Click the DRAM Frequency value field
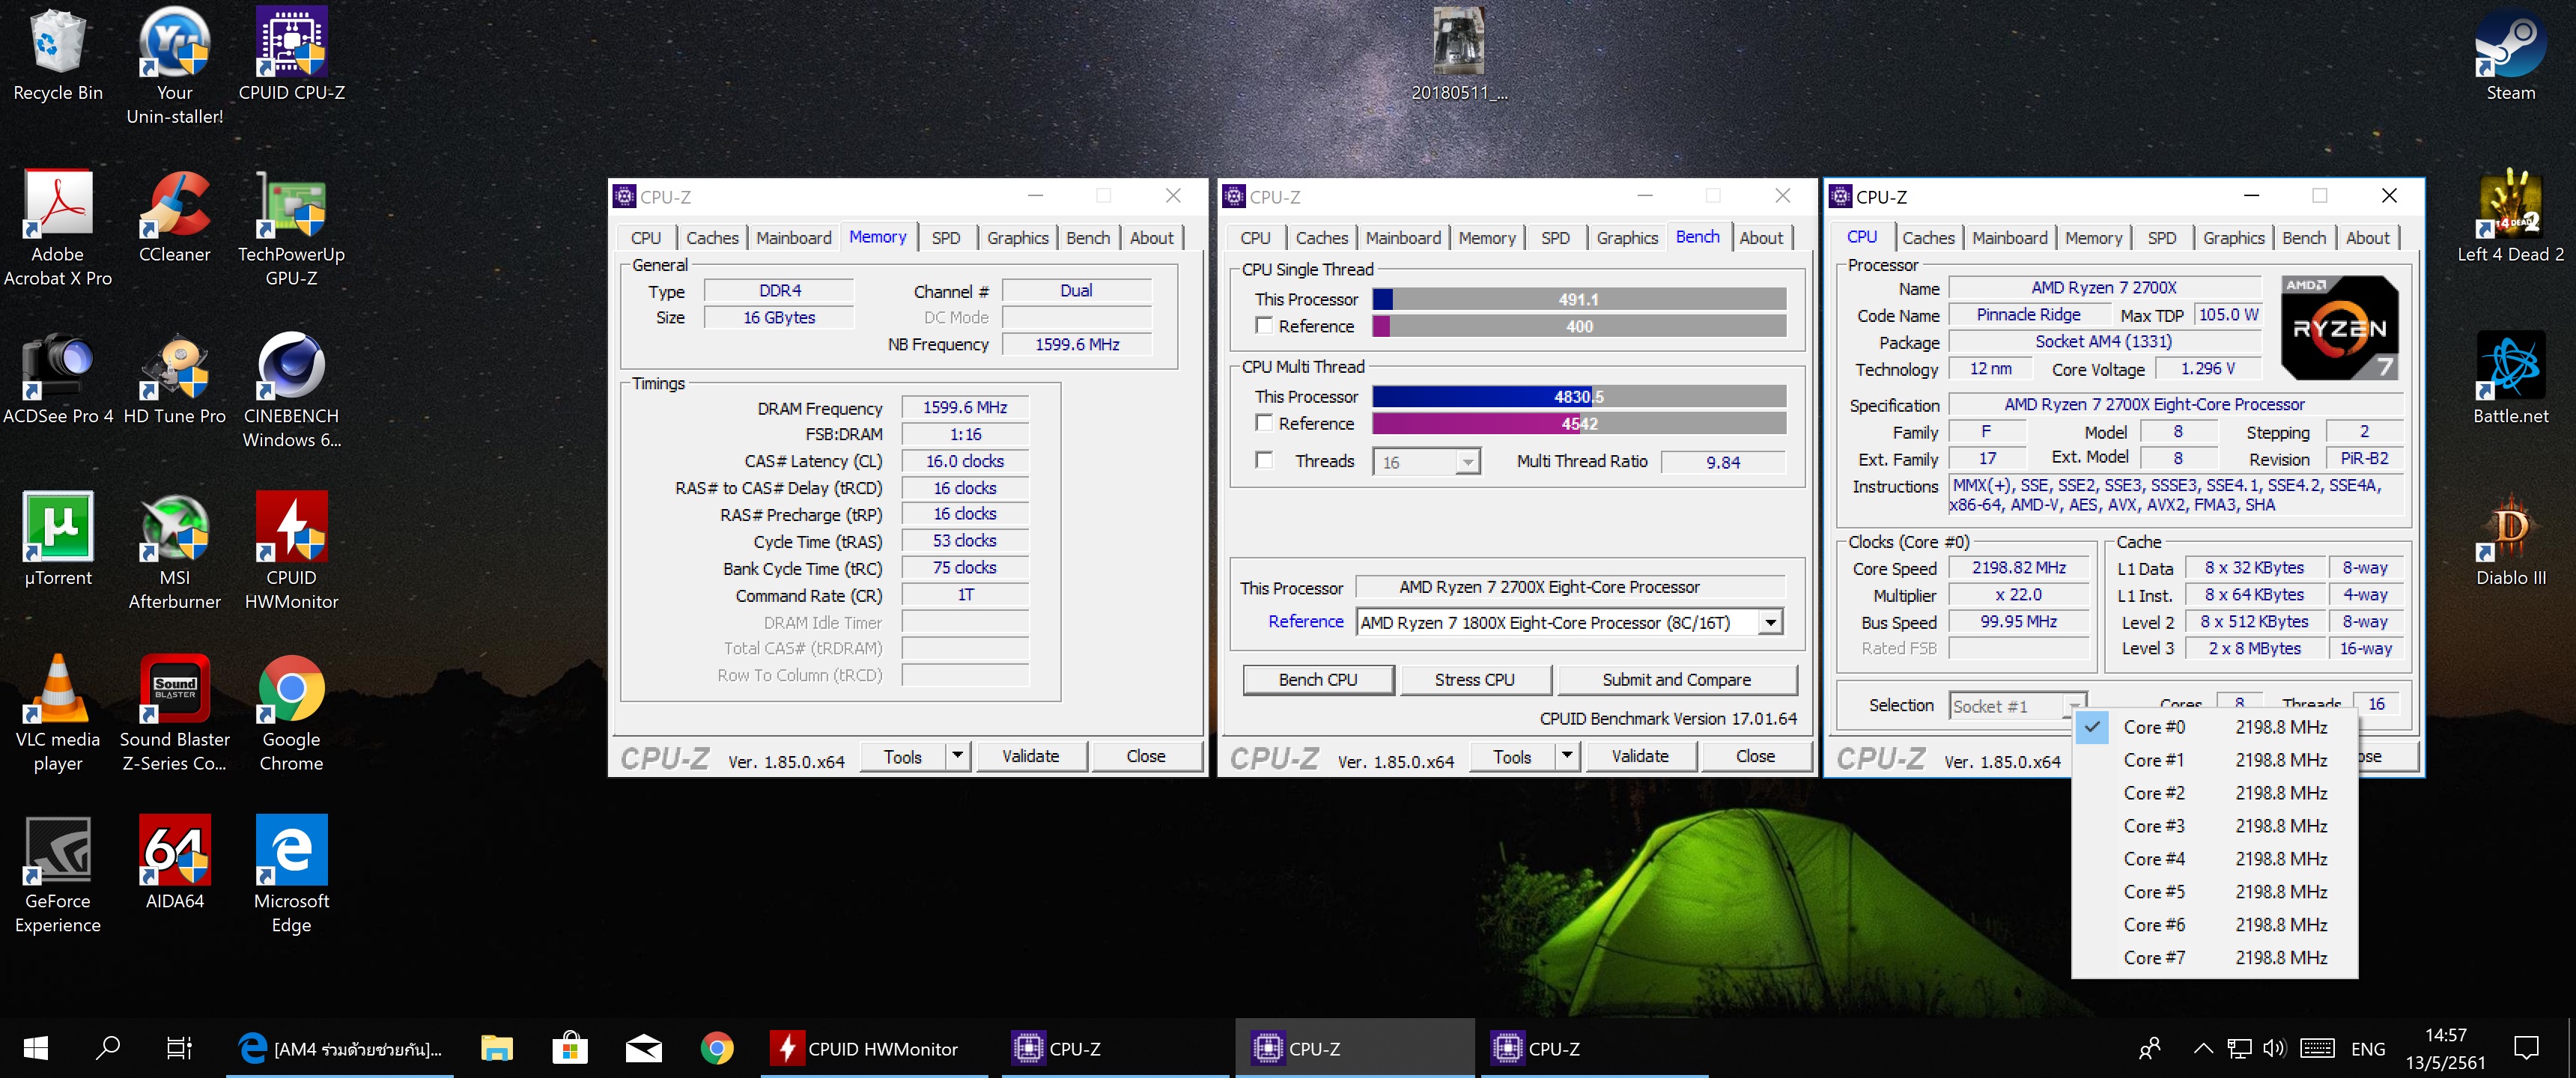Image resolution: width=2576 pixels, height=1078 pixels. coord(964,407)
